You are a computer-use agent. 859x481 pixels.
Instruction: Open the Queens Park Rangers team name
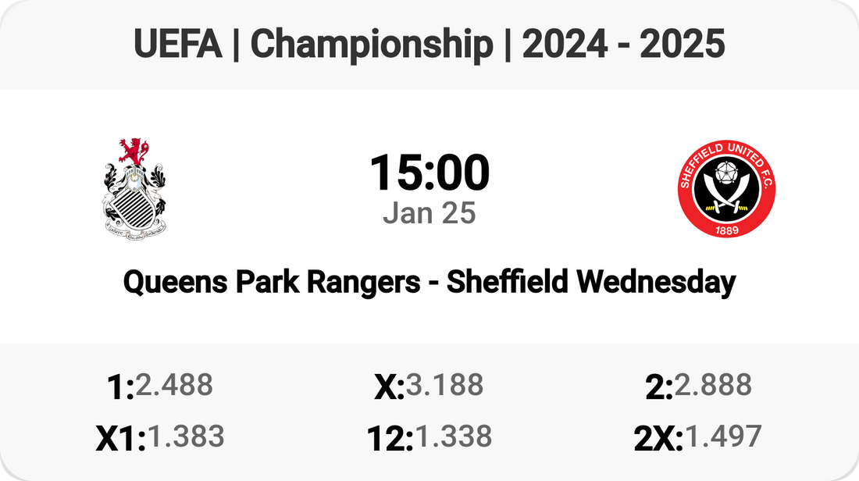[x=271, y=282]
